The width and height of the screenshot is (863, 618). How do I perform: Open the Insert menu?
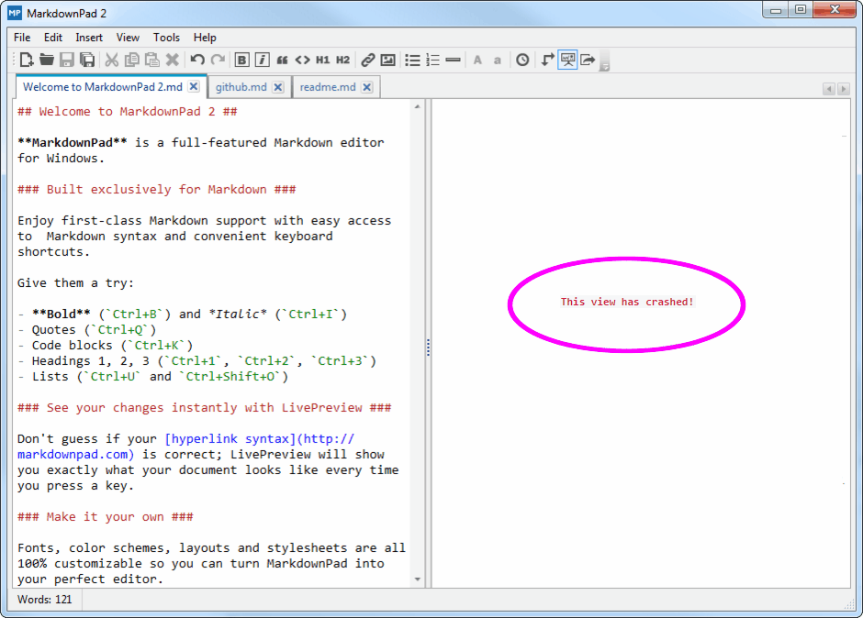tap(89, 38)
